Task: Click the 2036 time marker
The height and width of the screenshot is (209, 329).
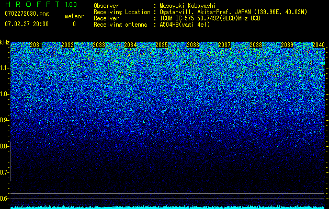Action: 193,45
